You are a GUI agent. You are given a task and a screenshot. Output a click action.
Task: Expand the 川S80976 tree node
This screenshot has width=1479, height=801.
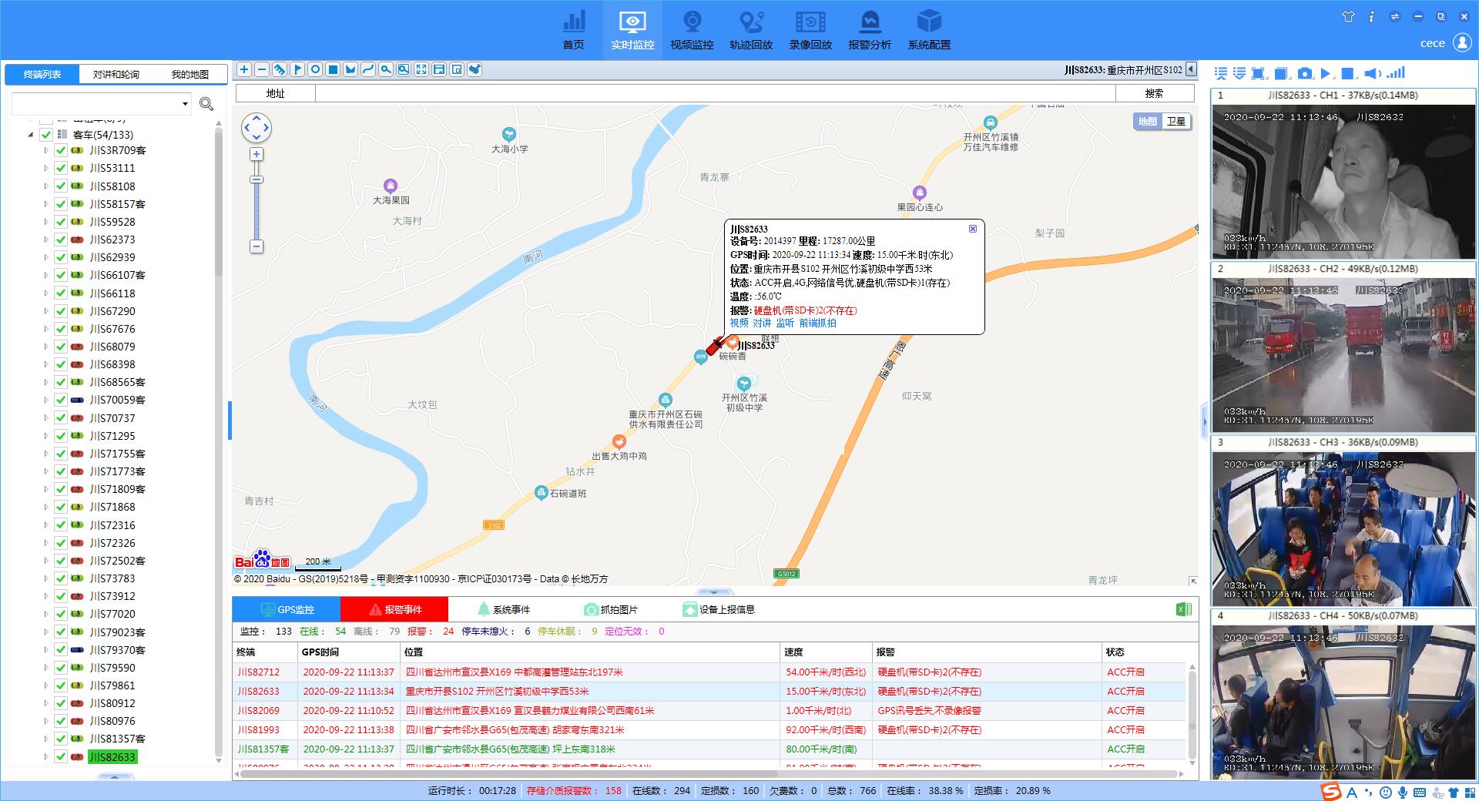tap(45, 721)
